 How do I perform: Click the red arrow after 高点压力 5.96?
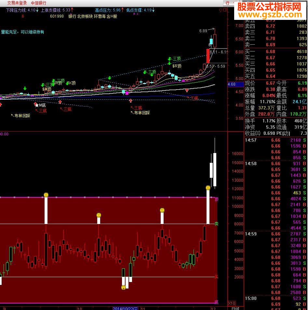click(122, 10)
